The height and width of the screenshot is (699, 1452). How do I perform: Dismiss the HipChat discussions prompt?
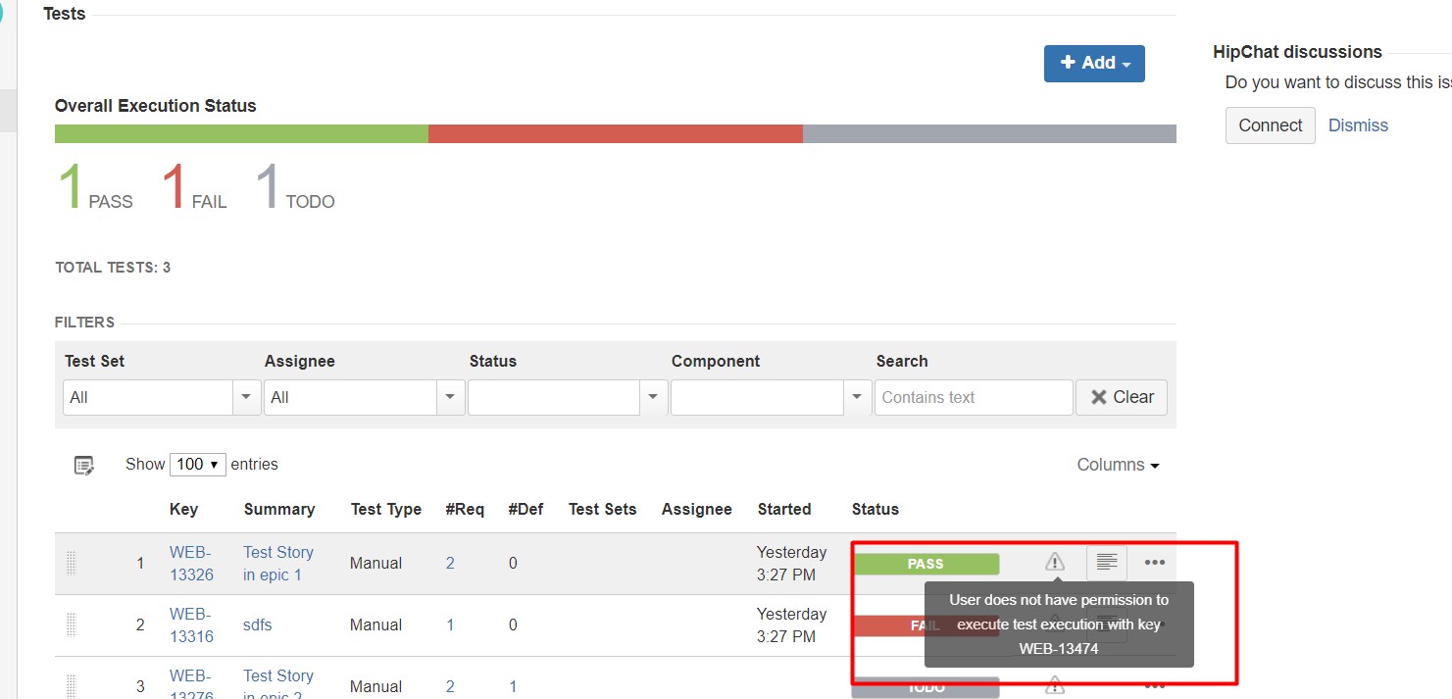(1358, 125)
